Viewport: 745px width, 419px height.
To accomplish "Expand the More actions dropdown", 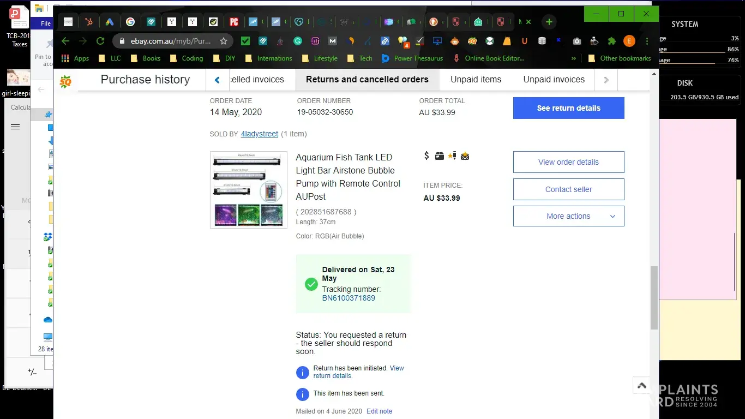I will [x=568, y=216].
